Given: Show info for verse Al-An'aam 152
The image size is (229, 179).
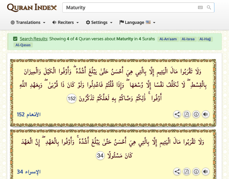Looking at the screenshot, I should 196,114.
